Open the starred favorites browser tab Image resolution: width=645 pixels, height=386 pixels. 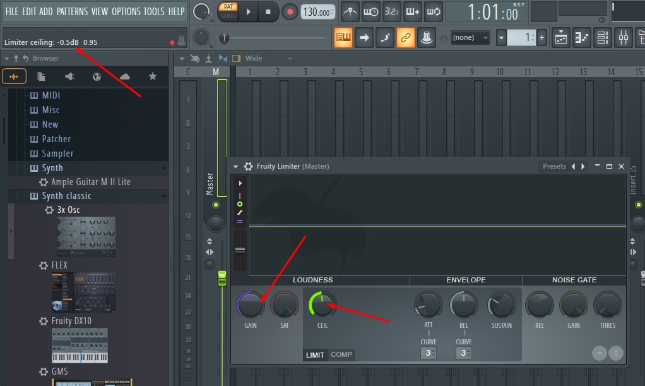click(x=153, y=76)
